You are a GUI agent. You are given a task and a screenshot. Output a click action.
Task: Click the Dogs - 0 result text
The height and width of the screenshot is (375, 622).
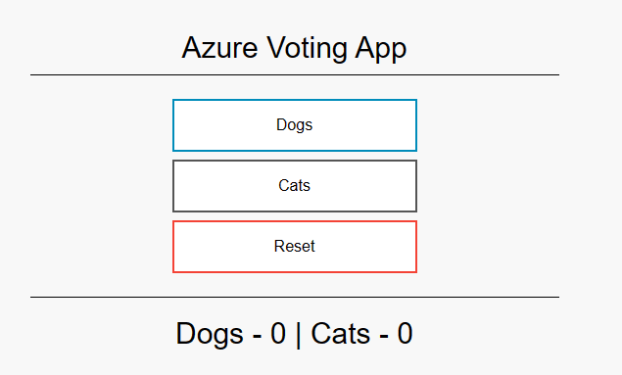pyautogui.click(x=231, y=334)
